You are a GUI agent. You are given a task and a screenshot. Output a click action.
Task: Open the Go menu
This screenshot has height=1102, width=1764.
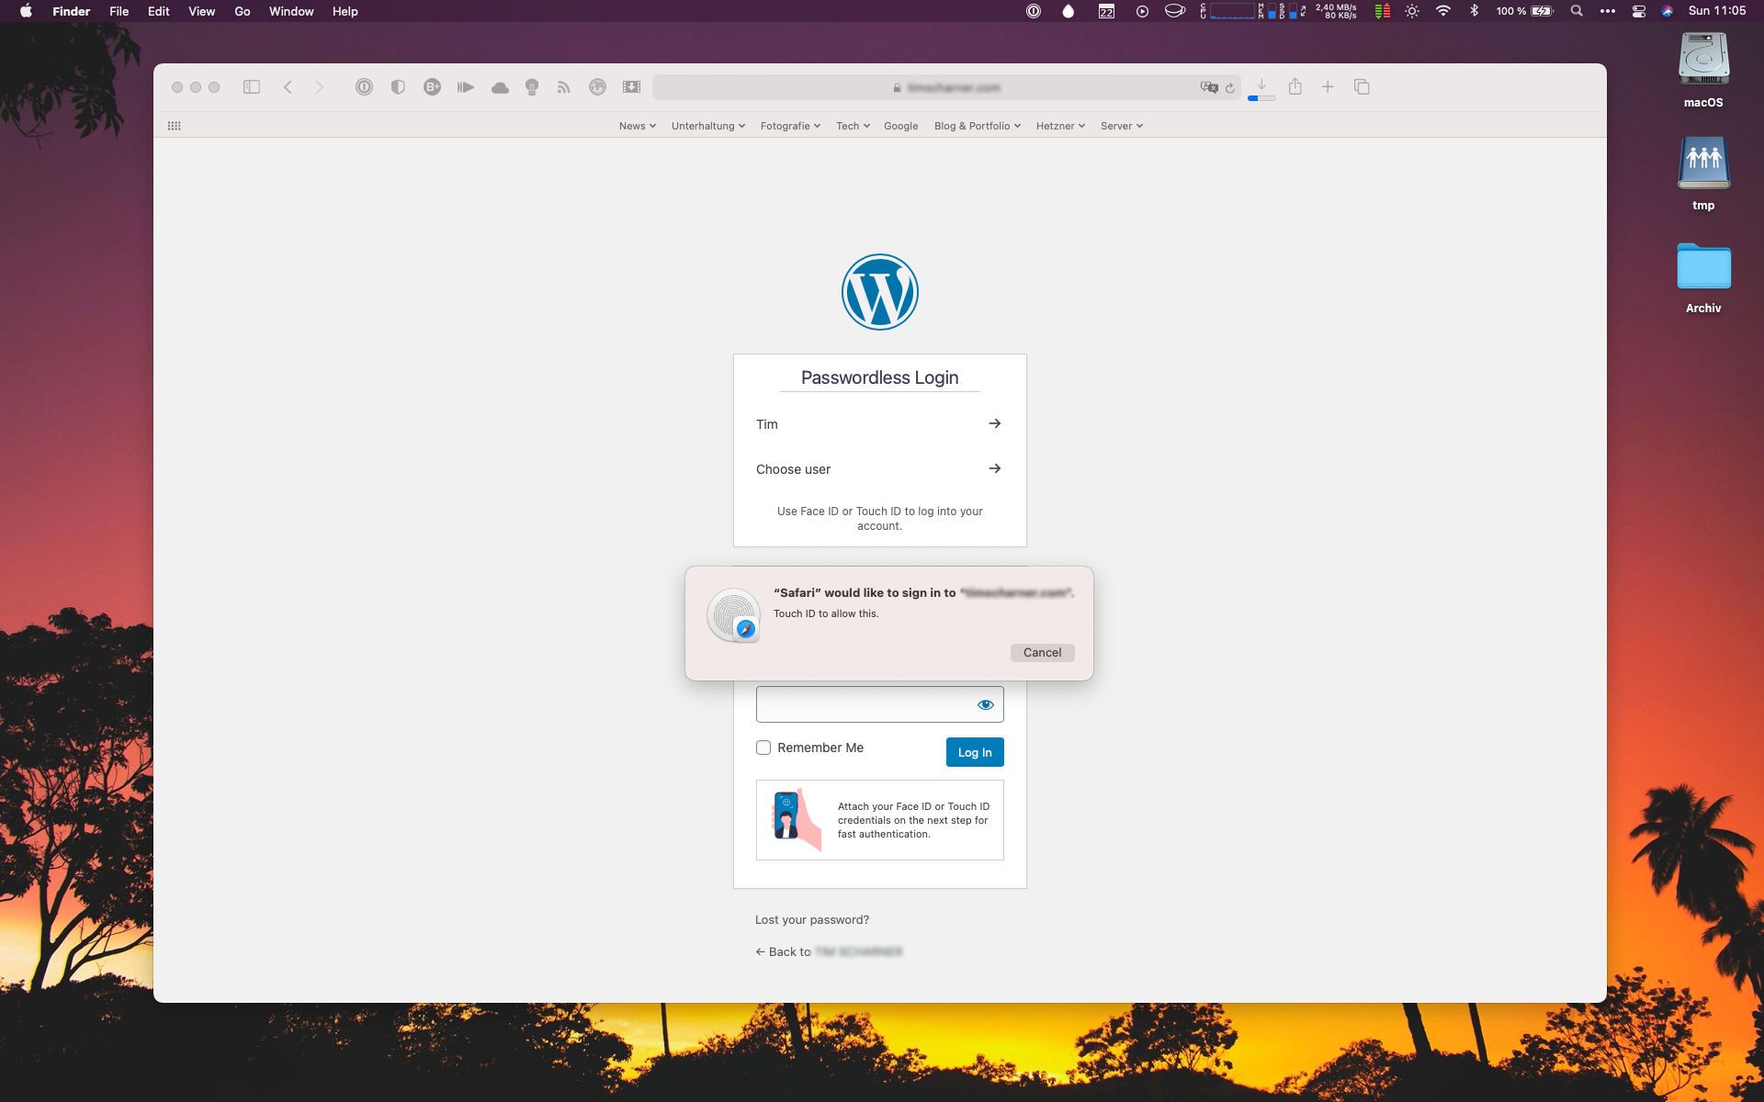pos(243,11)
